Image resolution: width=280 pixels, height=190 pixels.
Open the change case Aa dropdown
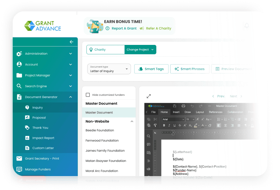tap(208, 119)
